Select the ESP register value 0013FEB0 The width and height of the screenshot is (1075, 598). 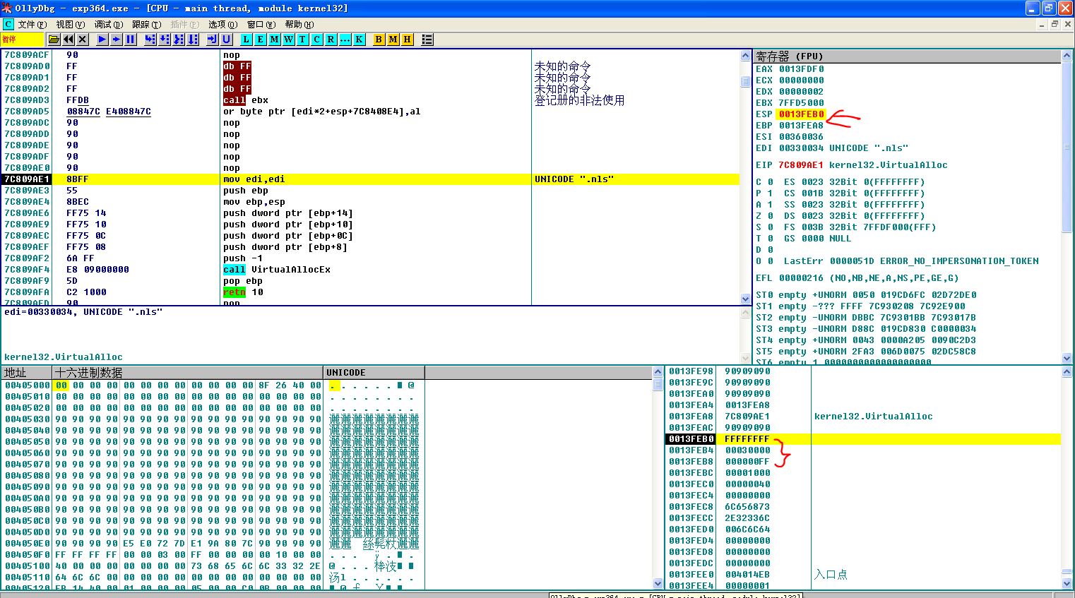801,114
